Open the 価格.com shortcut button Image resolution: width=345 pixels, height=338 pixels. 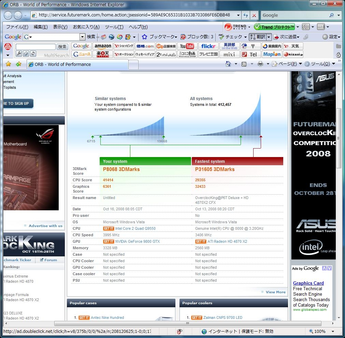(x=145, y=46)
